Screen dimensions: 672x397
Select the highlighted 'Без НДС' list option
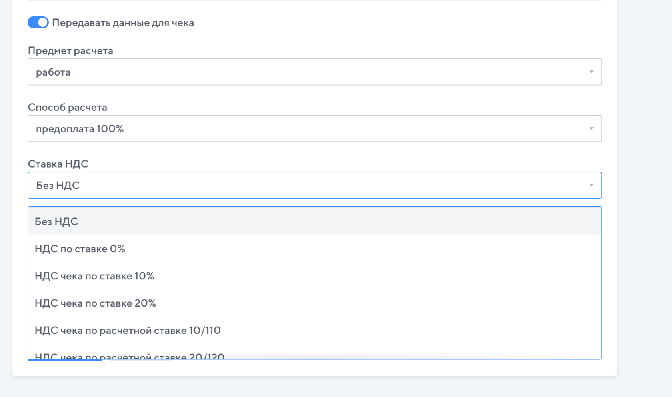(x=56, y=221)
